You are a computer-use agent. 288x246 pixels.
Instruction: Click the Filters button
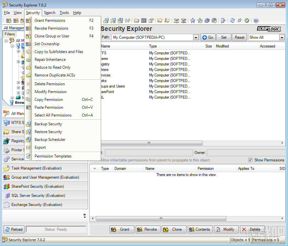pos(9,34)
